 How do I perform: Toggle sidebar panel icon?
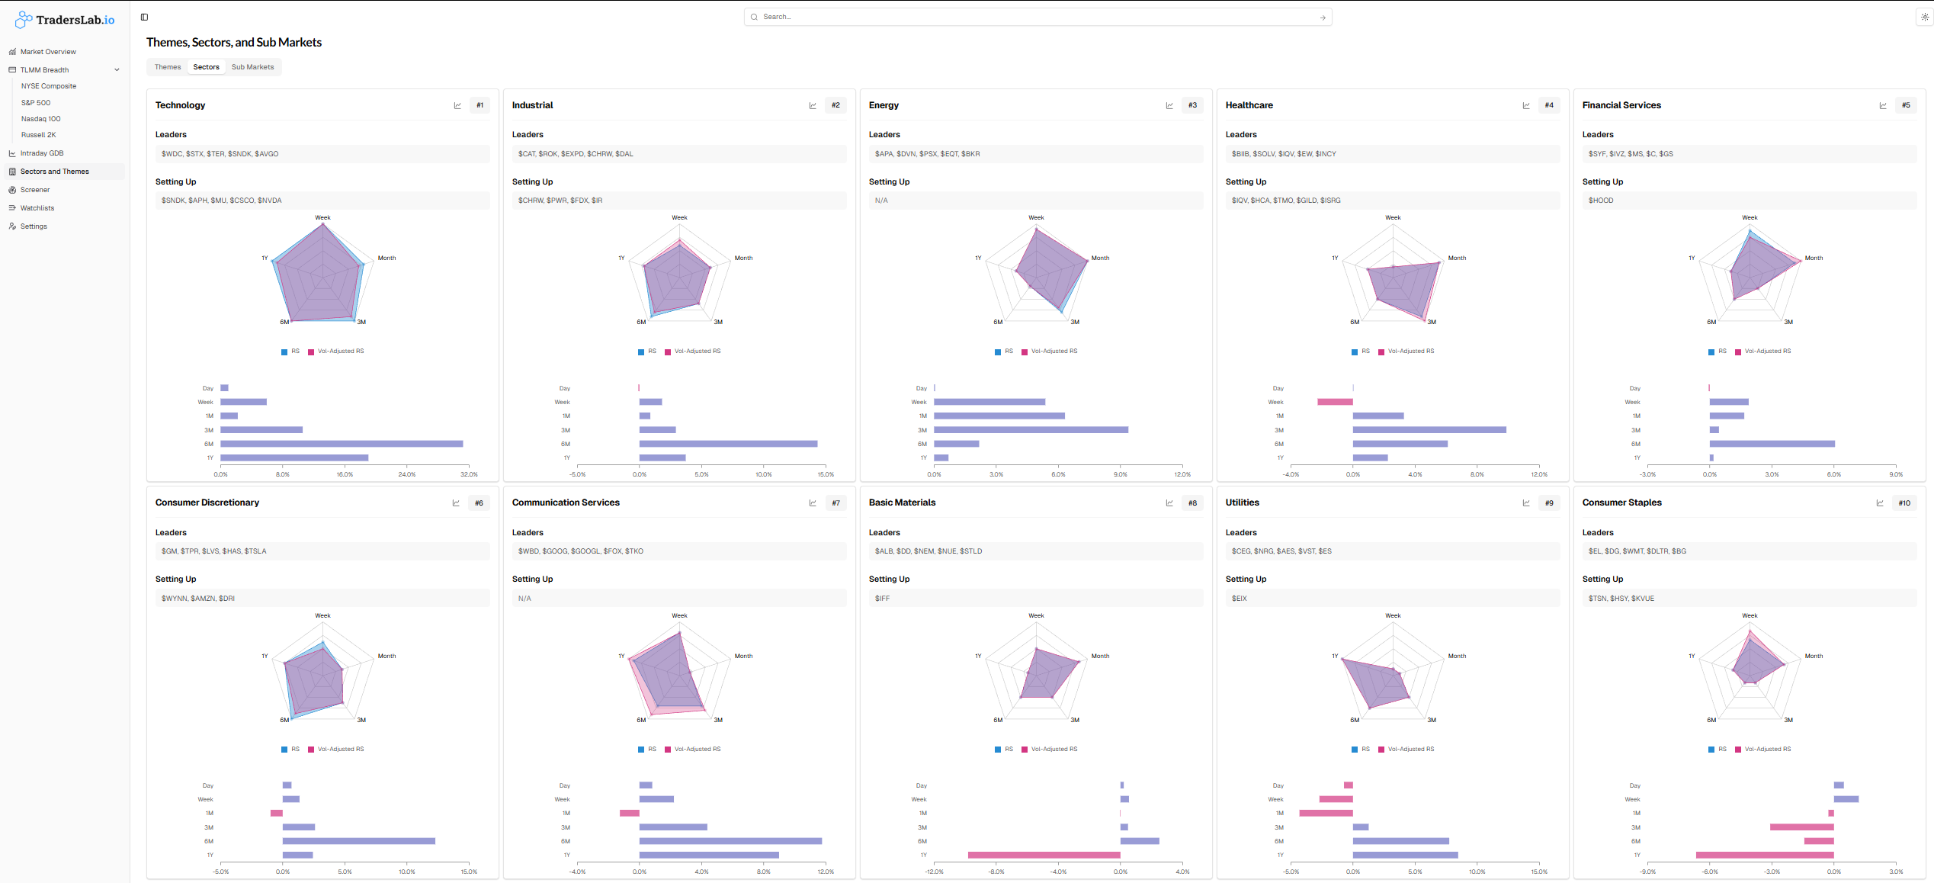(144, 17)
